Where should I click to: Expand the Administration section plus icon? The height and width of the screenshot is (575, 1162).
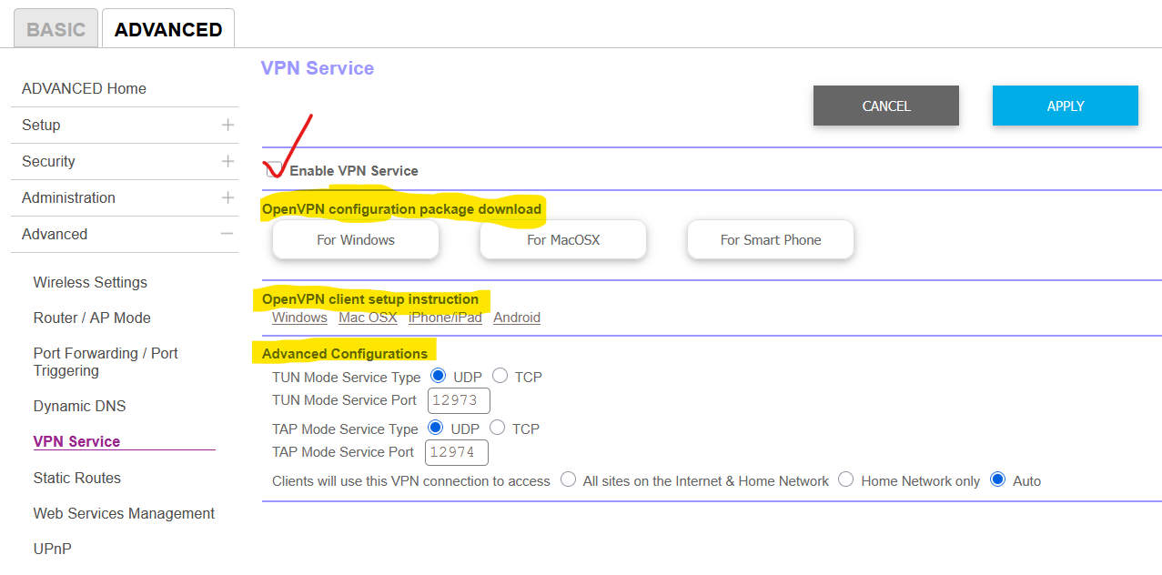pos(227,197)
